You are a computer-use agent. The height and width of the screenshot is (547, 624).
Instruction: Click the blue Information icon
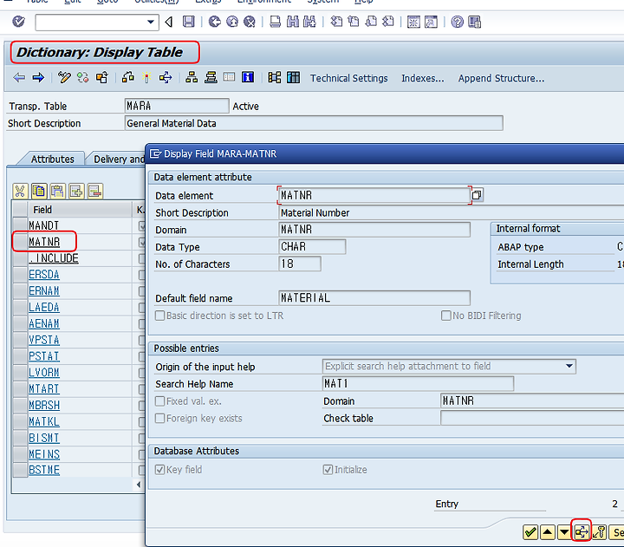tap(248, 77)
